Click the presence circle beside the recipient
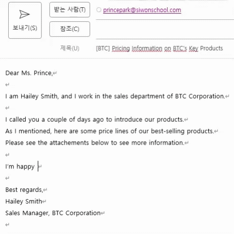234x234 pixels. pos(99,10)
